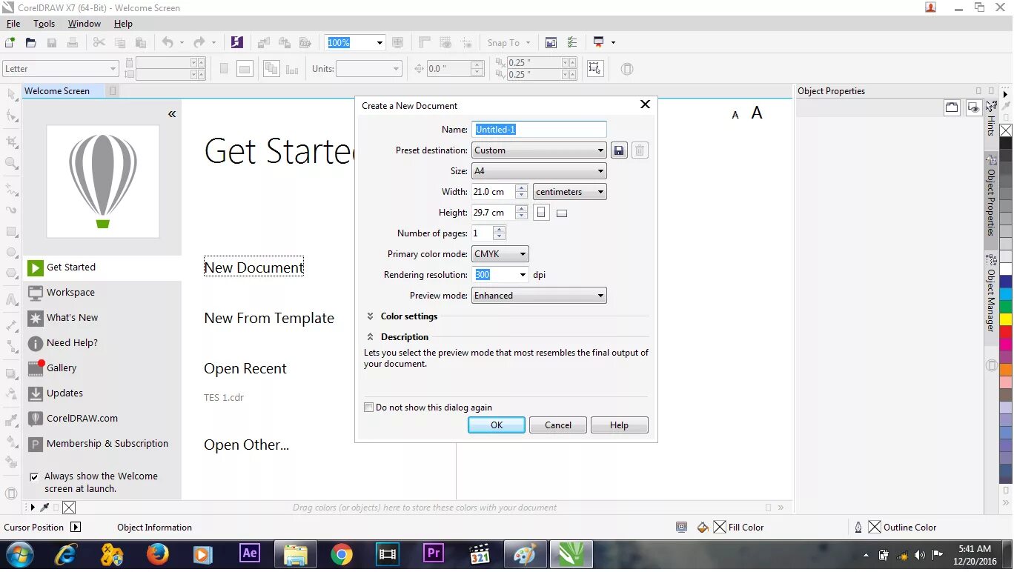This screenshot has height=572, width=1014.
Task: Open the centimeters units dropdown
Action: click(x=569, y=192)
